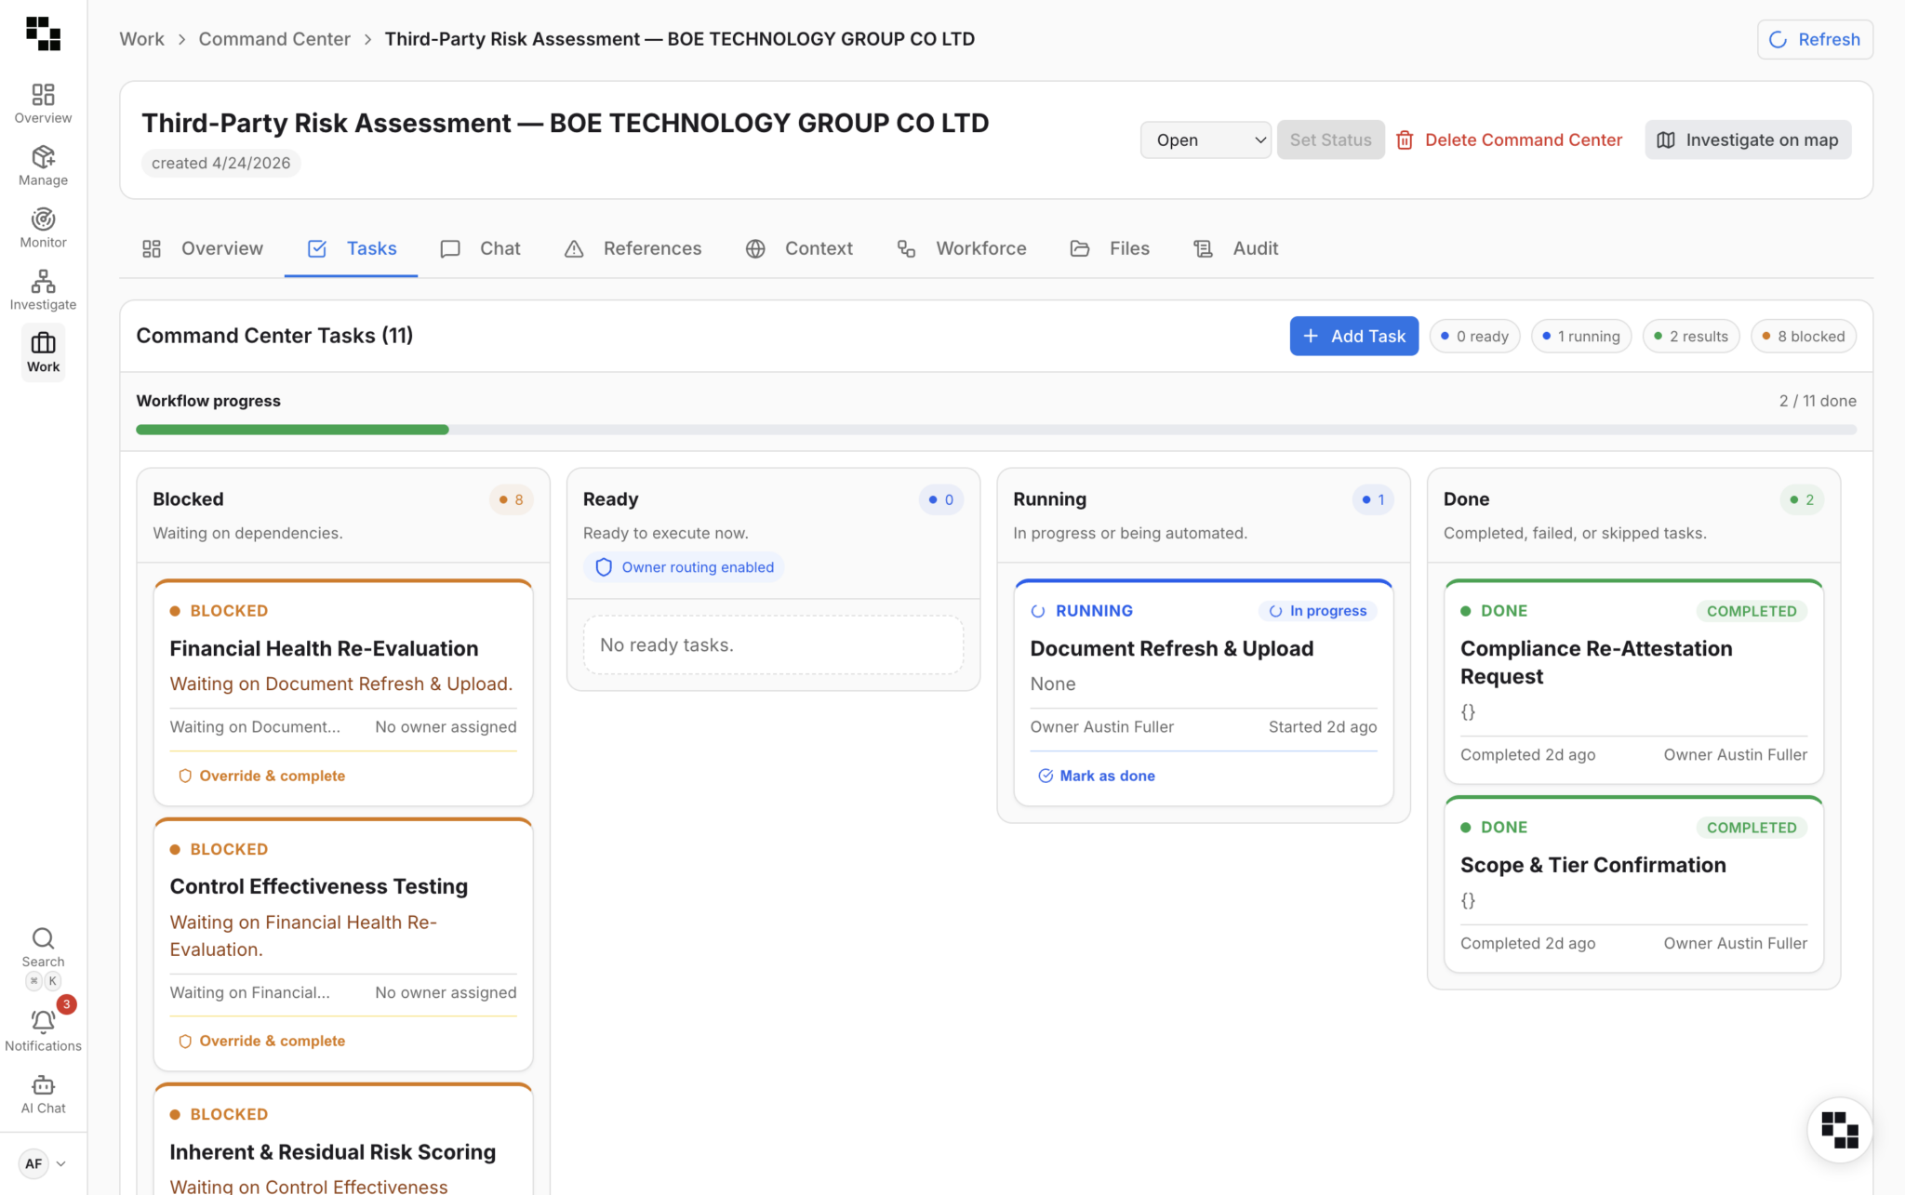This screenshot has width=1905, height=1195.
Task: Override & complete Financial Health Re-Evaluation
Action: pos(261,776)
